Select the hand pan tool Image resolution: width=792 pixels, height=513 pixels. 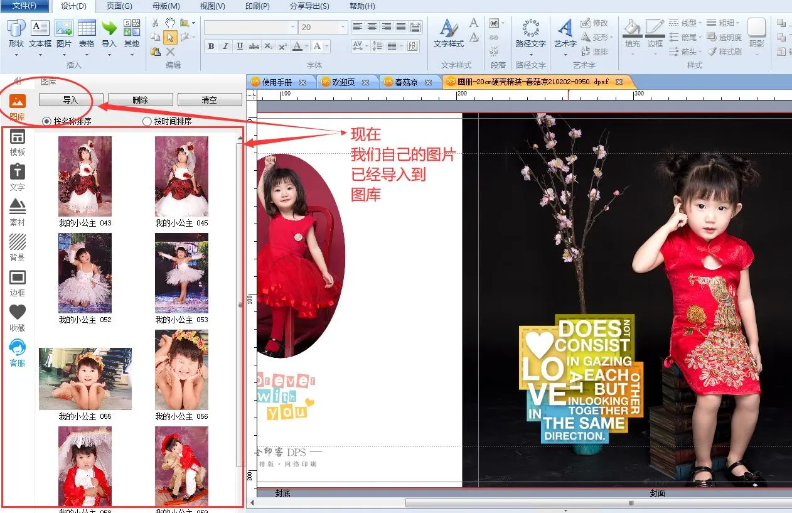[169, 23]
